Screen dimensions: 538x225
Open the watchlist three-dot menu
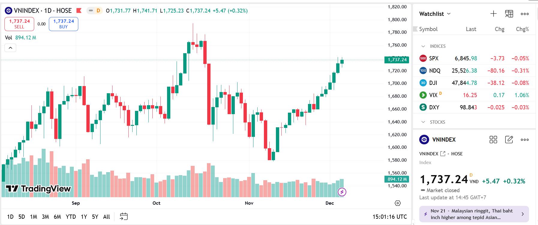click(525, 14)
